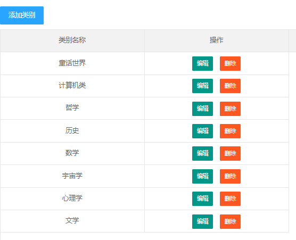Image resolution: width=296 pixels, height=240 pixels.
Task: Edit the 宇宙学 category
Action: coord(202,176)
